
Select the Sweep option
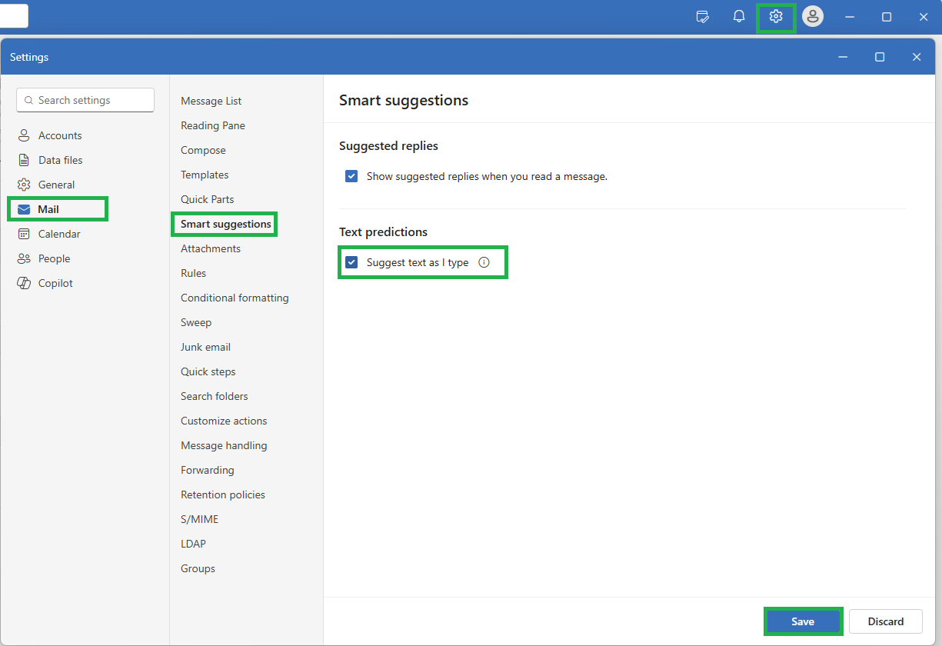pyautogui.click(x=196, y=322)
